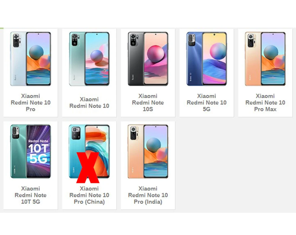Follow the 'Redmi Note 10 Pro (India)' text link
The image size is (296, 235).
148,199
